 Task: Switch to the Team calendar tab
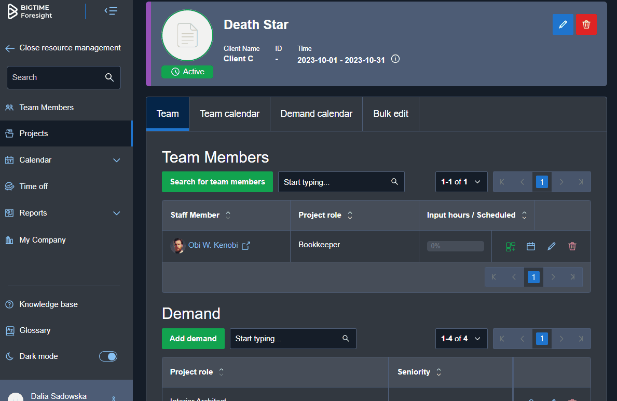[x=229, y=114]
